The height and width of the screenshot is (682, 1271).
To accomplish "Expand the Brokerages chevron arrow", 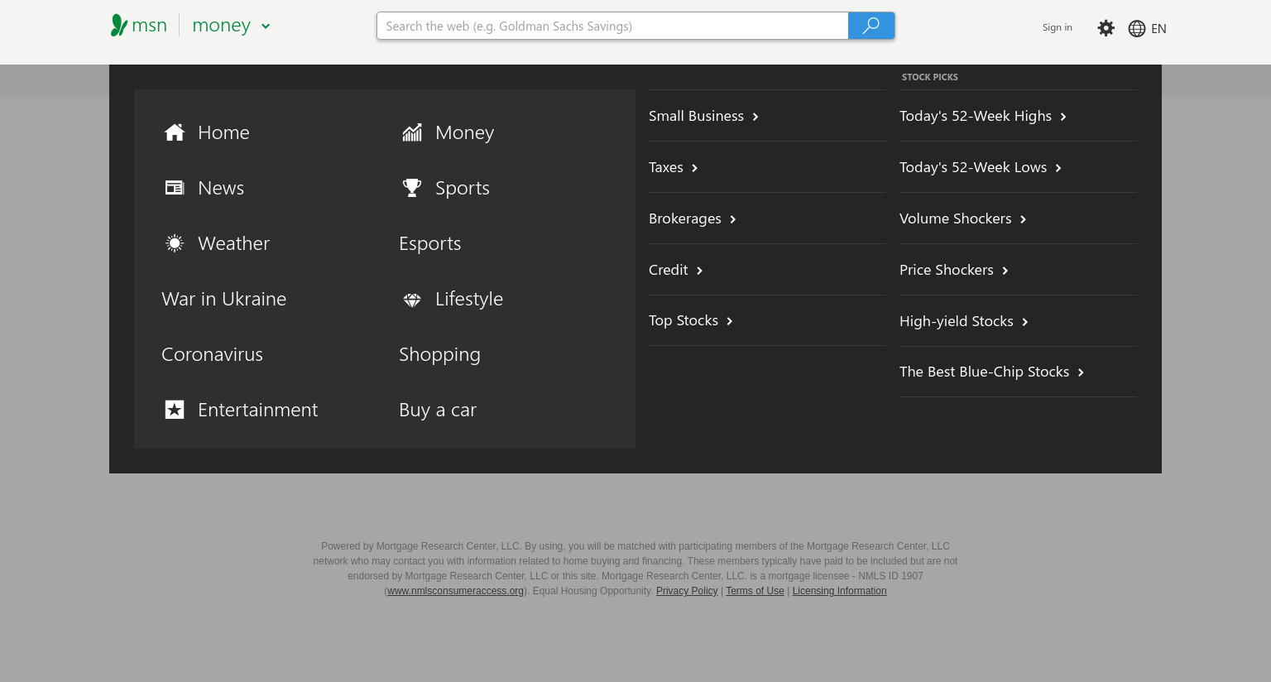I will coord(733,219).
